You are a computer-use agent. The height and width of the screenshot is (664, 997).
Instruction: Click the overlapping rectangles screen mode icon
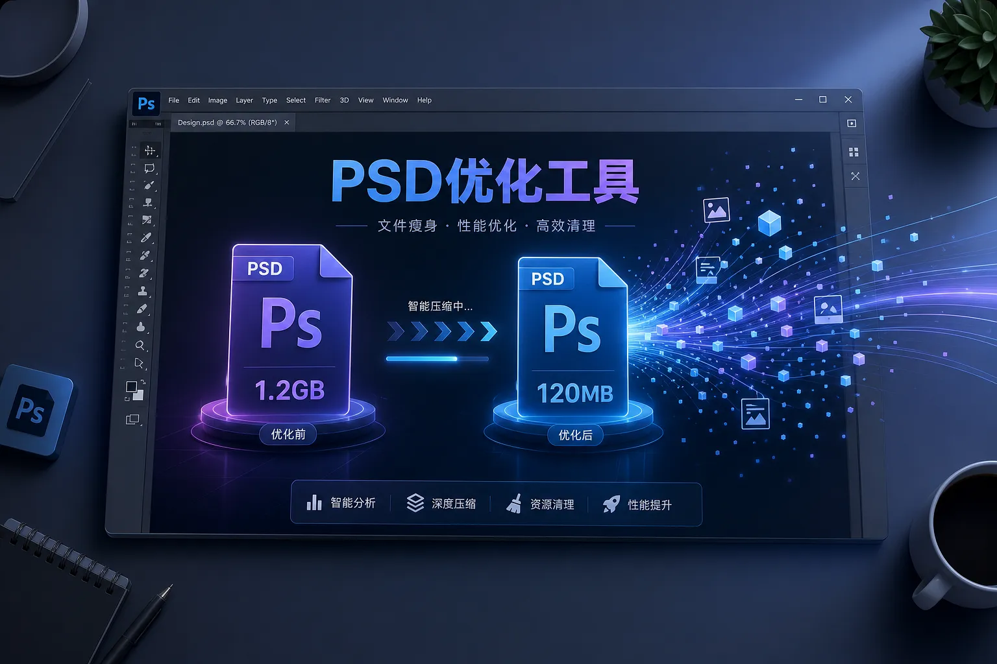132,420
